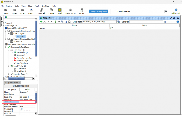Clear property values with the eraser icon
Viewport: 182px width, 116px height.
coord(59,22)
